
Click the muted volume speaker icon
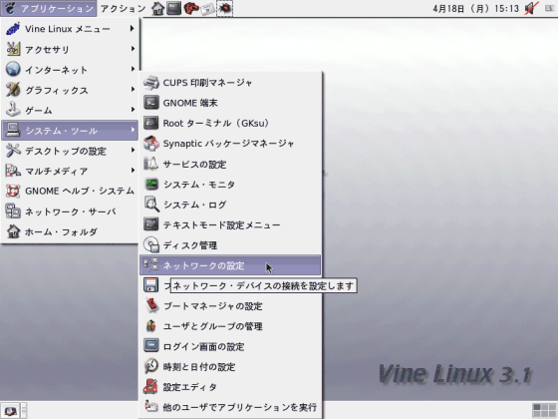pyautogui.click(x=531, y=8)
